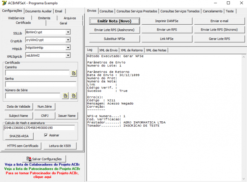247x182 pixels.
Task: Click the last icon beside Número de Série field
Action: pyautogui.click(x=73, y=96)
